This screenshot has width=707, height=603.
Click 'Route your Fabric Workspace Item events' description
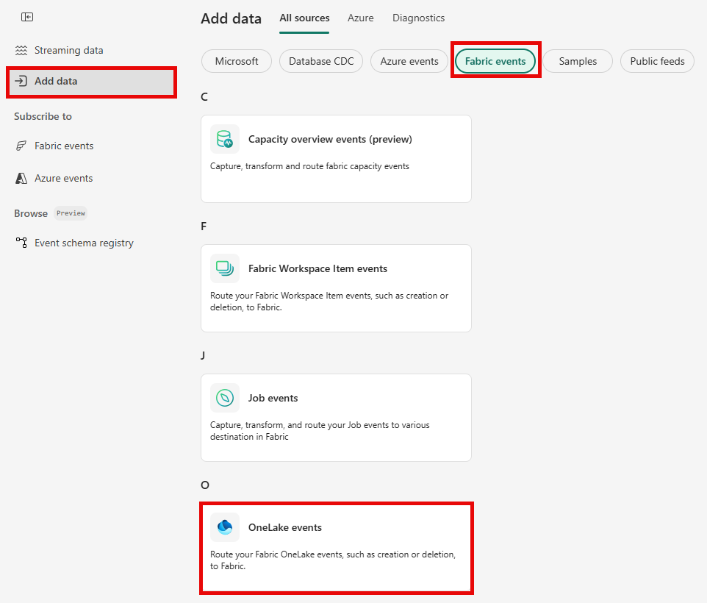(x=329, y=301)
